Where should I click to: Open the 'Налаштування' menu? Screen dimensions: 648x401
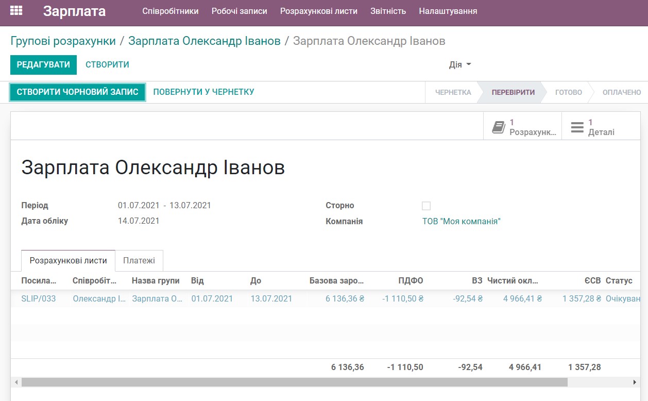pos(447,10)
